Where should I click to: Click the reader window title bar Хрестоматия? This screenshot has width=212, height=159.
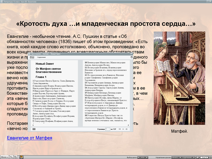click(66, 54)
